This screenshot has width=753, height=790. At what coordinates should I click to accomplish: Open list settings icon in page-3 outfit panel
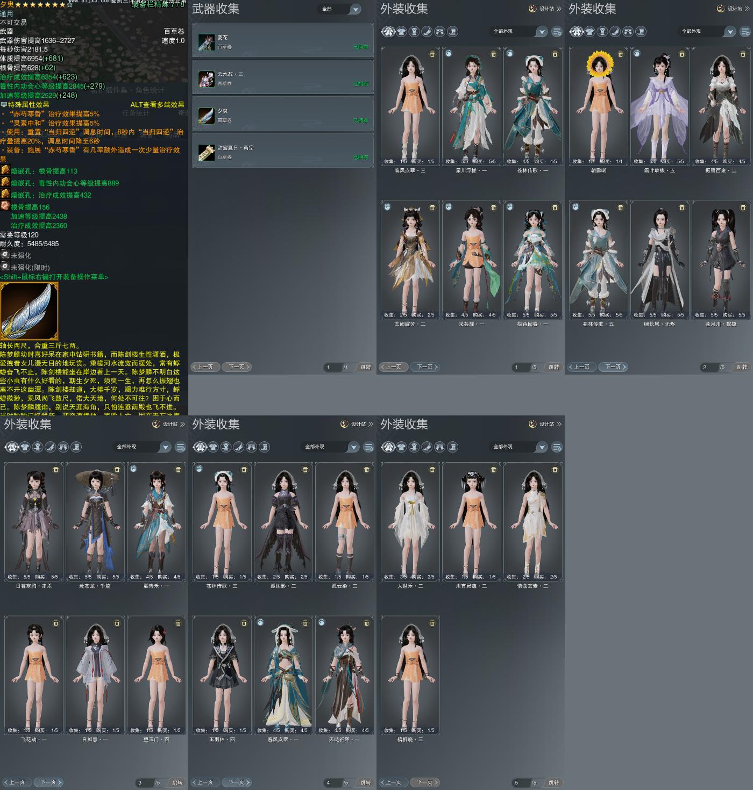tap(180, 447)
